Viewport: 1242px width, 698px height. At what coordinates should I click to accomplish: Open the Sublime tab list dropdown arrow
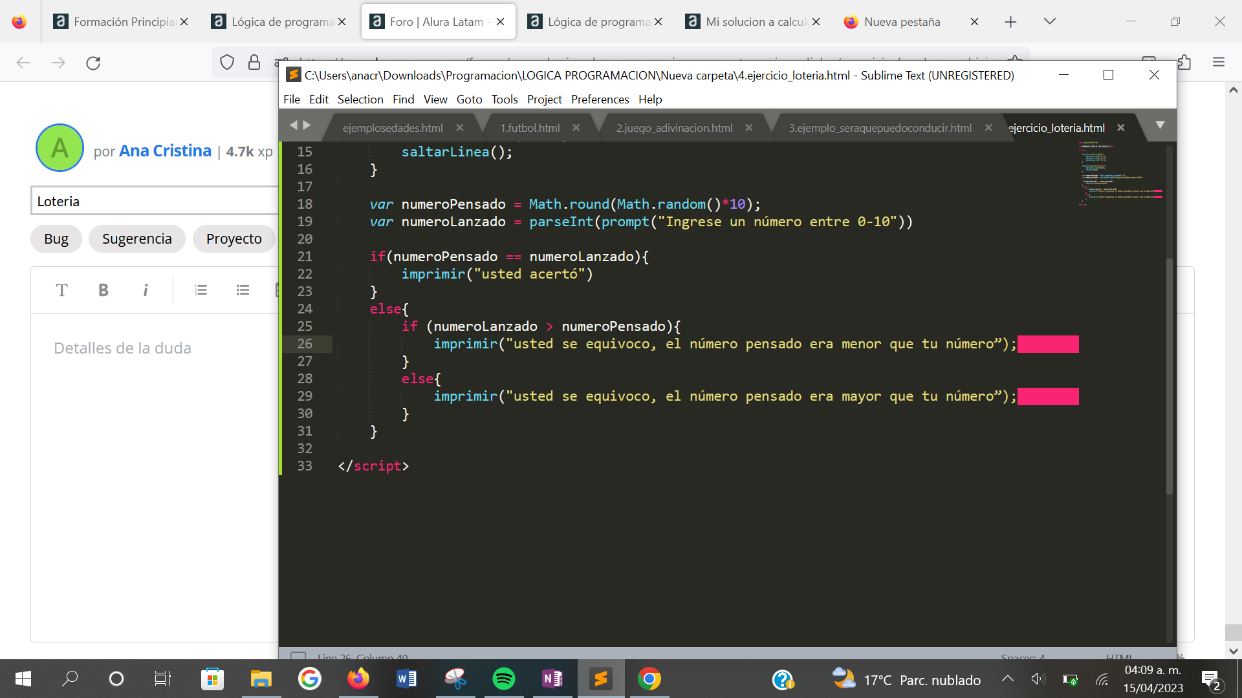point(1160,125)
